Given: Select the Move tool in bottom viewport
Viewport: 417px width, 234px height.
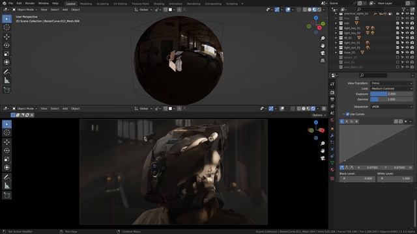Looking at the screenshot, I should click(x=7, y=142).
